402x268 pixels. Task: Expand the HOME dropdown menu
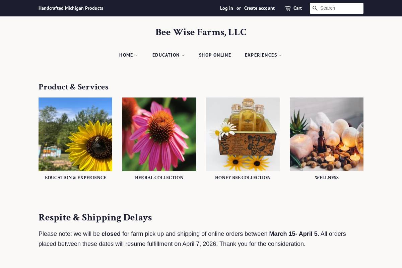coord(129,55)
